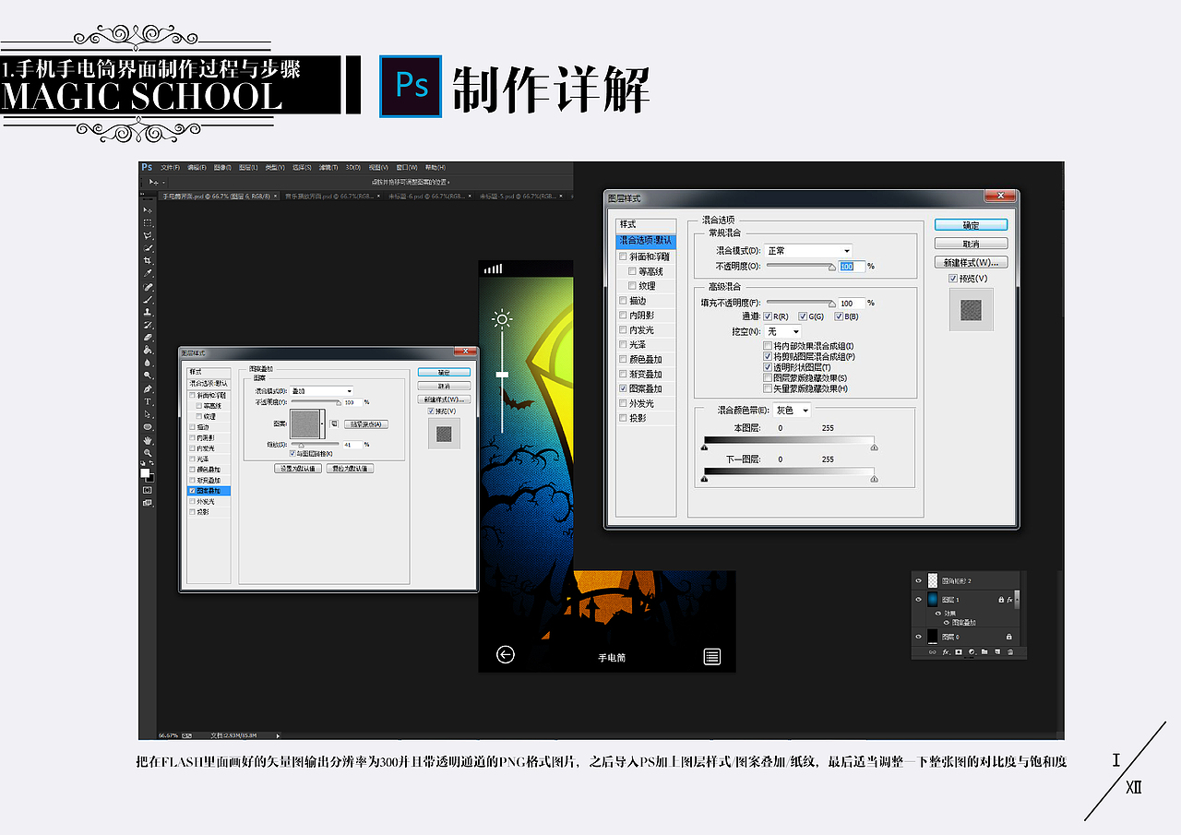
Task: Enable 描边 in the Blending Options dialog
Action: pyautogui.click(x=624, y=301)
